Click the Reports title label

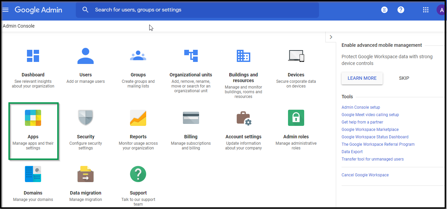pyautogui.click(x=138, y=137)
